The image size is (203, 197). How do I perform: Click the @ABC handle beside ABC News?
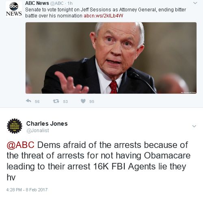(57, 3)
